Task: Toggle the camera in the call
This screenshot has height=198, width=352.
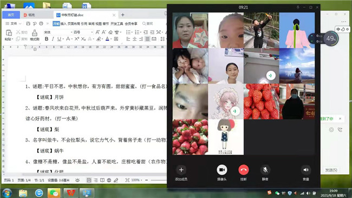Action: pos(222,170)
